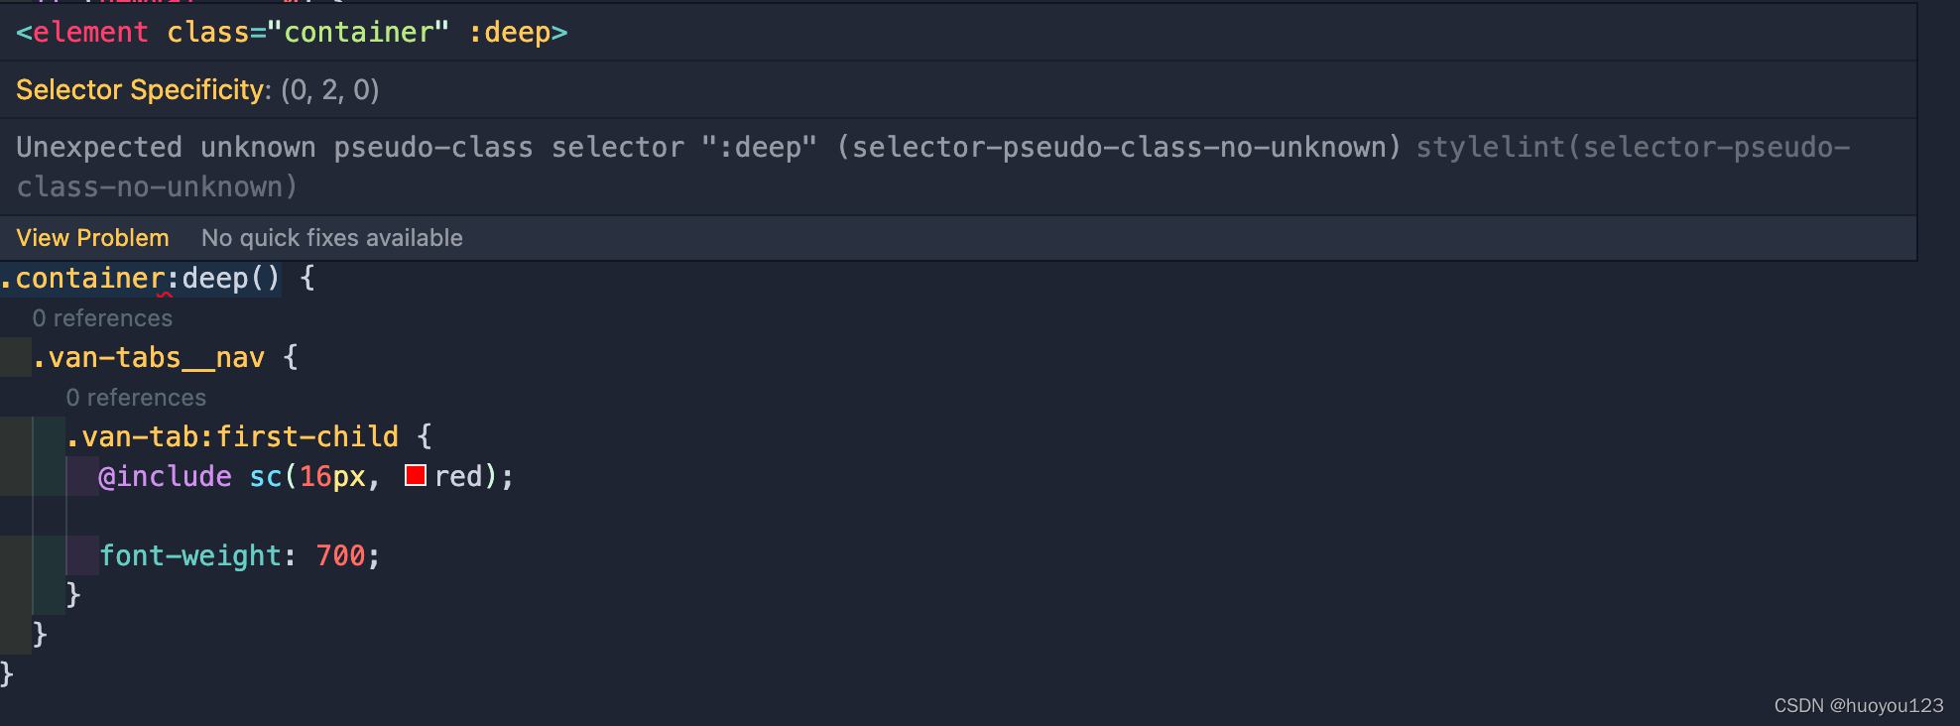Click '0 references' above .van-tabs__nav
This screenshot has width=1960, height=726.
coord(102,317)
